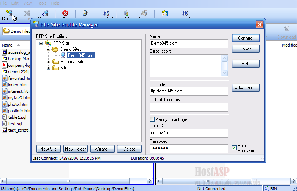Click in the Description text area
The image size is (297, 191).
[186, 66]
